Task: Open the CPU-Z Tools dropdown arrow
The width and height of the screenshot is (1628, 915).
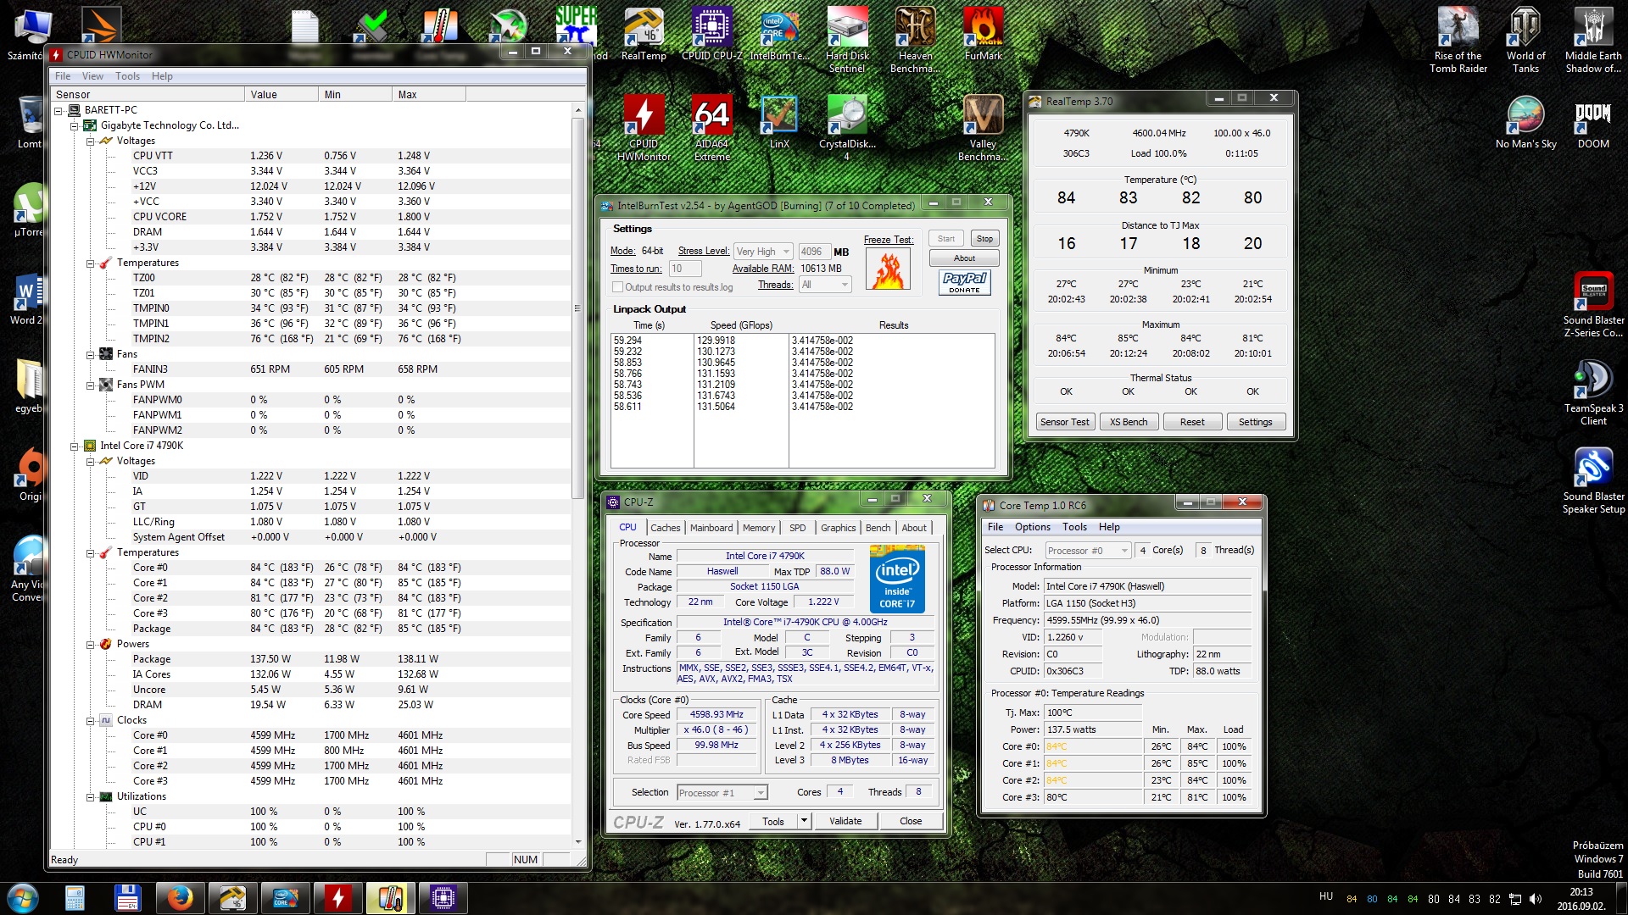Action: pos(804,821)
